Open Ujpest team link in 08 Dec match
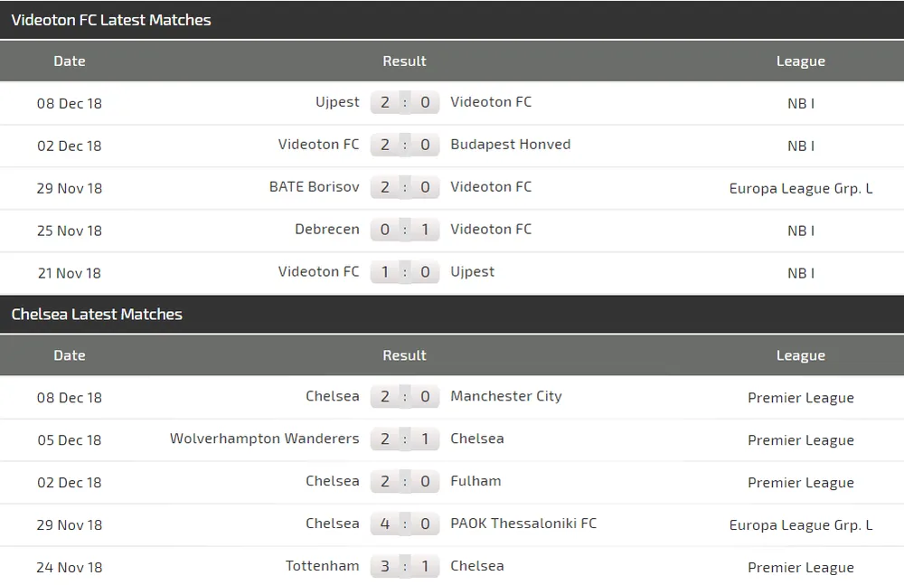The height and width of the screenshot is (585, 904). point(337,102)
